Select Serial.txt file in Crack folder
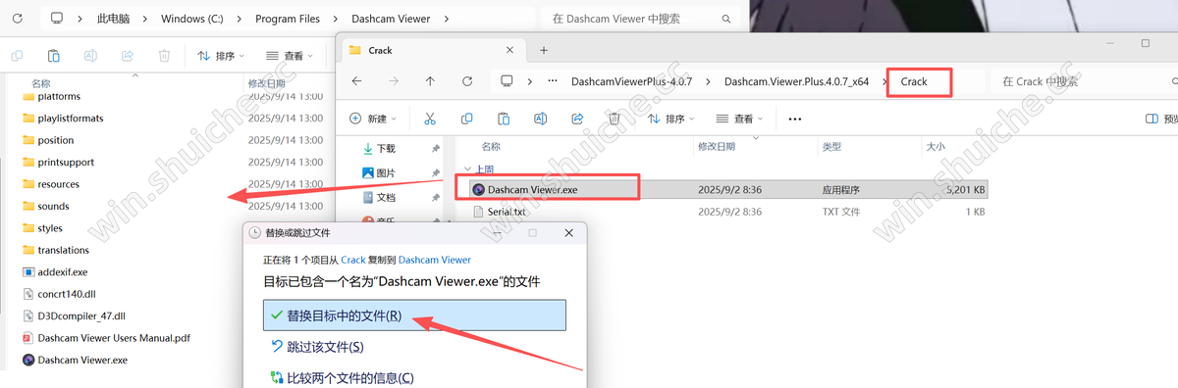The image size is (1178, 388). pos(507,212)
